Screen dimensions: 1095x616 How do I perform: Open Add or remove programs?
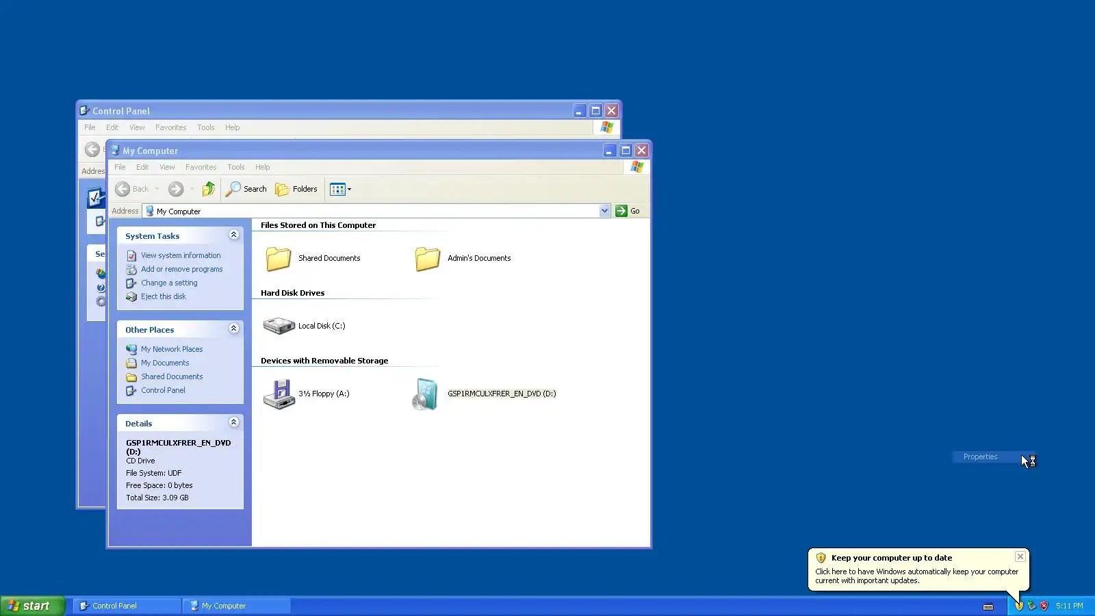(x=182, y=269)
